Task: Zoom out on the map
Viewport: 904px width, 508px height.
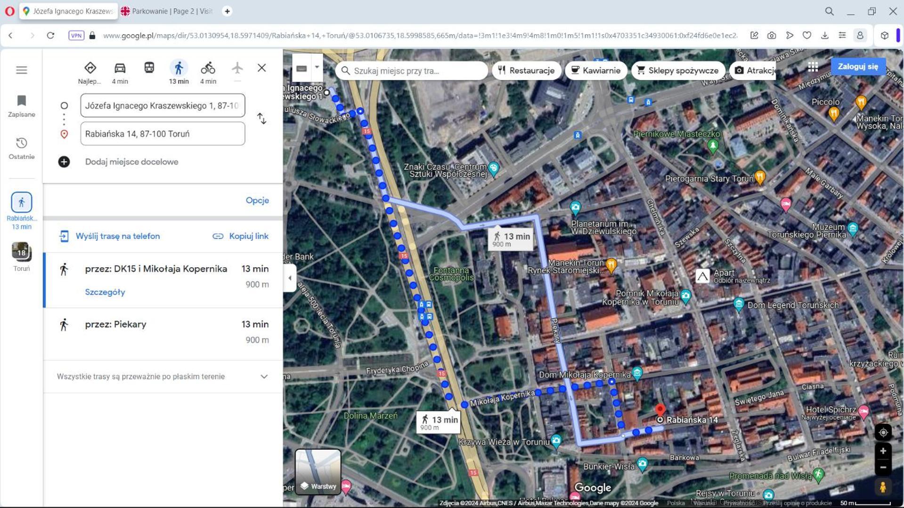Action: tap(883, 468)
